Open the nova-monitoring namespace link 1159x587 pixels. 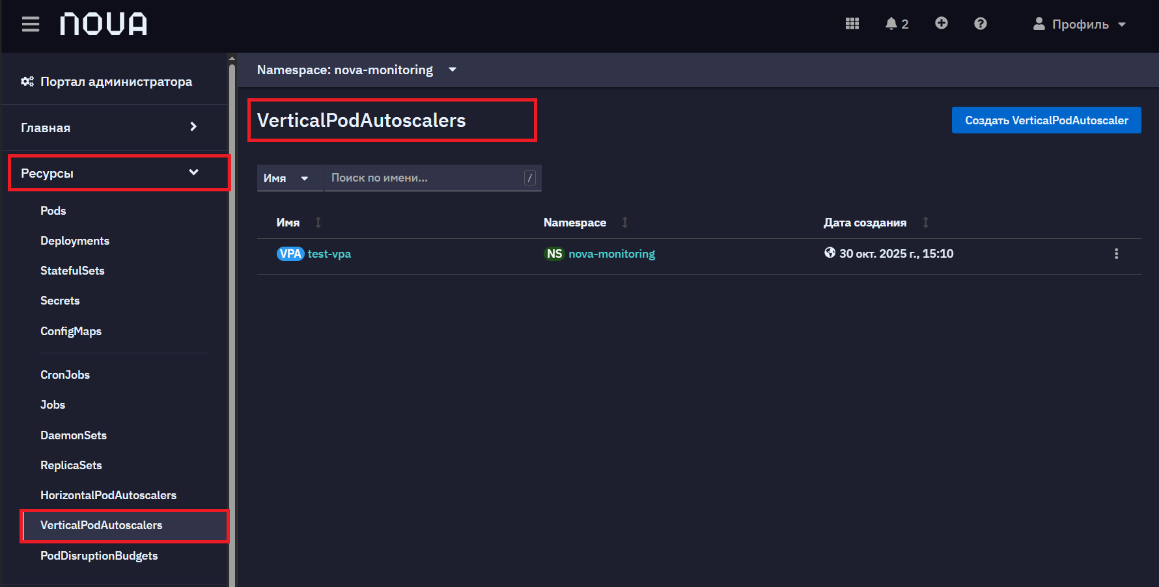click(611, 254)
